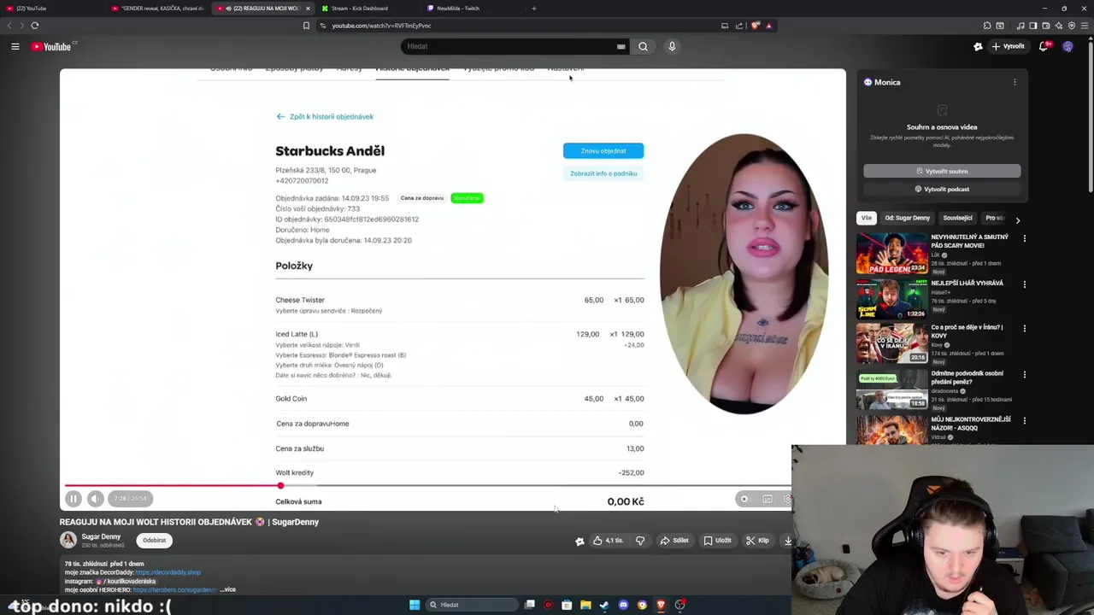Select the Vše filter chip

coord(867,218)
